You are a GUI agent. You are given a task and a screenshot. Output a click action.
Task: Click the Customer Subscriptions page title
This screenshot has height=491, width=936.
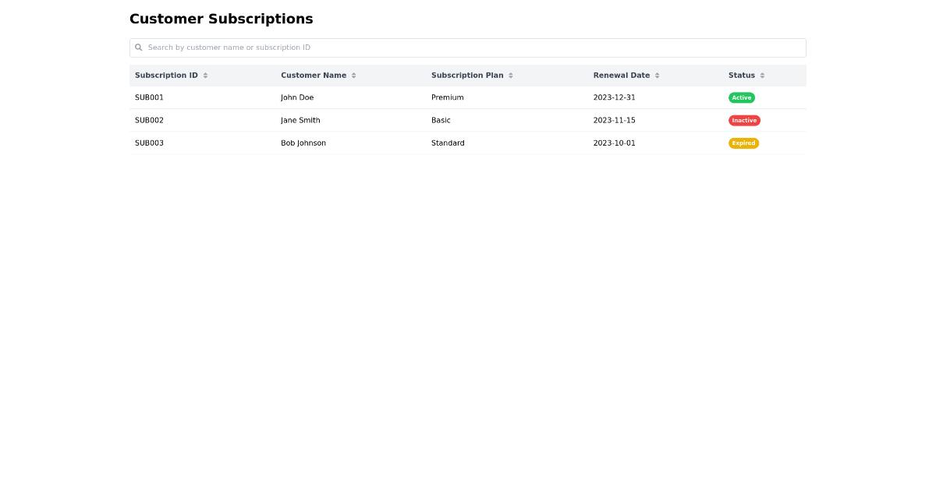click(x=222, y=19)
